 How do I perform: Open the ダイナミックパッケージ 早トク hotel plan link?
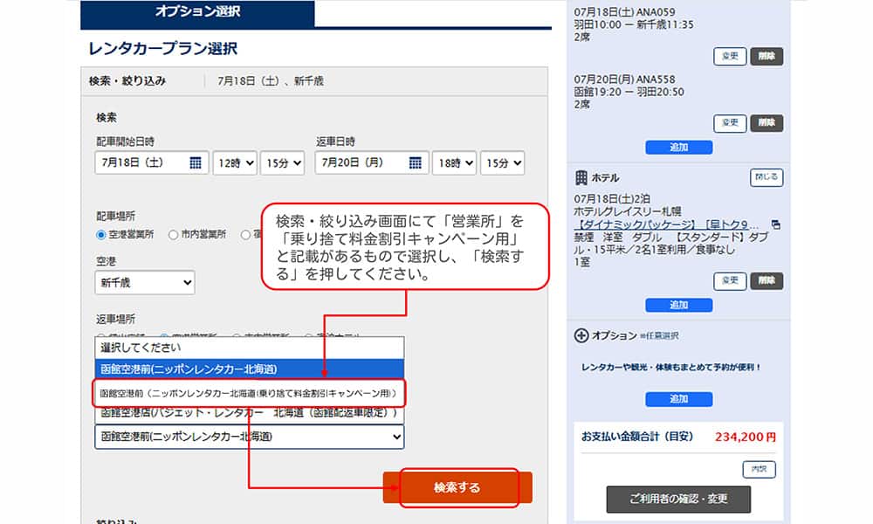coord(666,224)
